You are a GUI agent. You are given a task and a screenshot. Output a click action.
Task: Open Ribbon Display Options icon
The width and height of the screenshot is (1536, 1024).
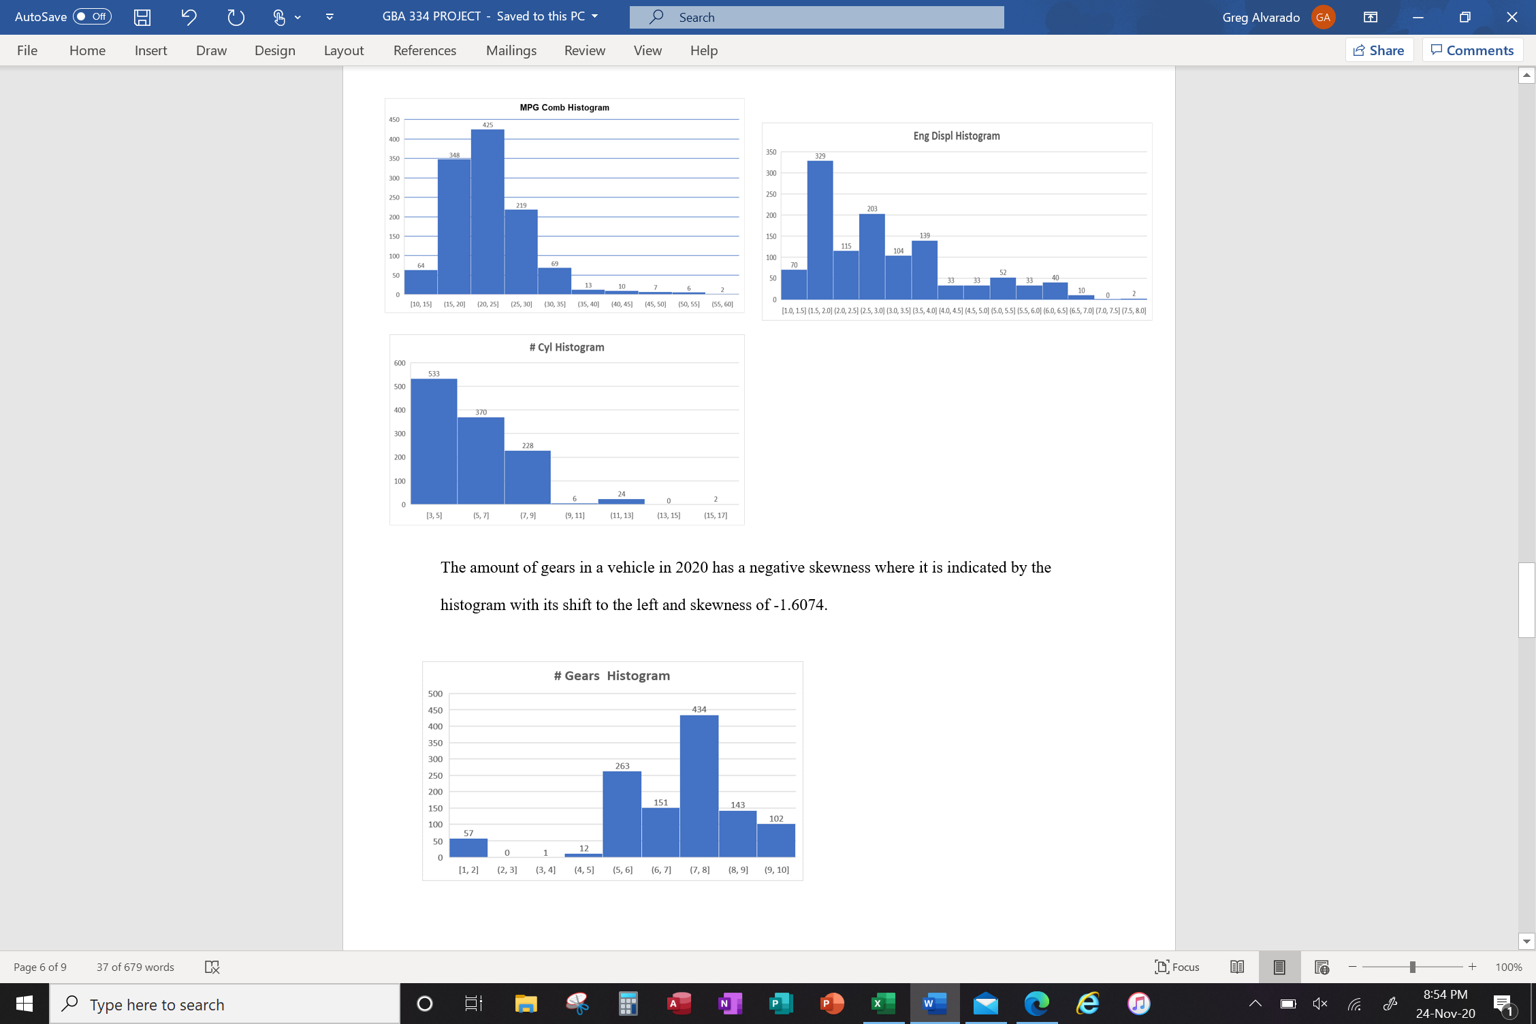1370,17
